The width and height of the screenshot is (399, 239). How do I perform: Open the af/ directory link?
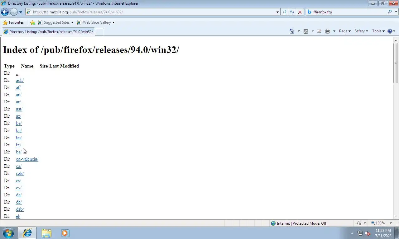(18, 88)
